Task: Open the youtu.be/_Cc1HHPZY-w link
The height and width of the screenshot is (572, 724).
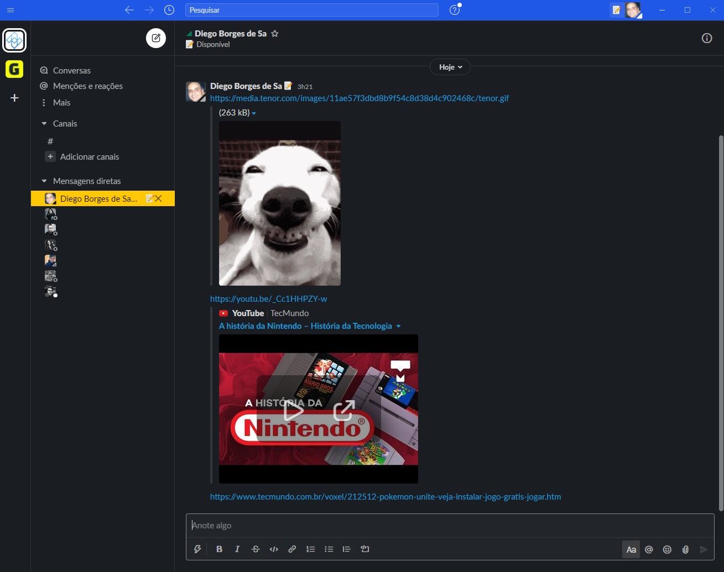Action: coord(268,299)
